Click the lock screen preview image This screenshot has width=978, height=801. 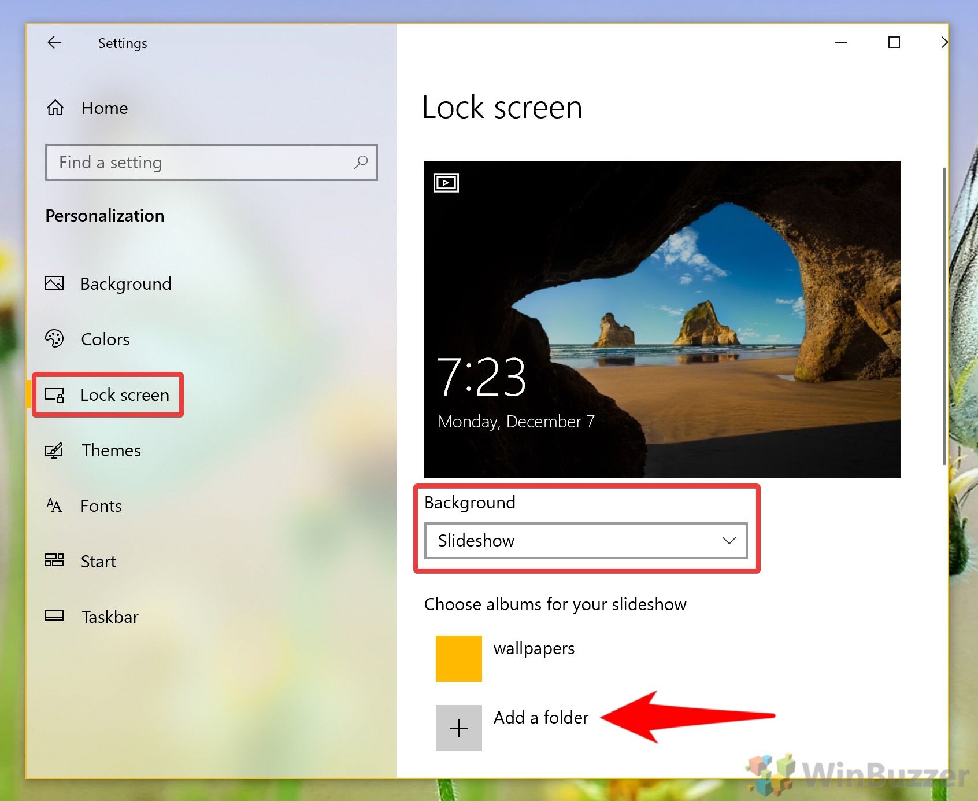click(662, 319)
